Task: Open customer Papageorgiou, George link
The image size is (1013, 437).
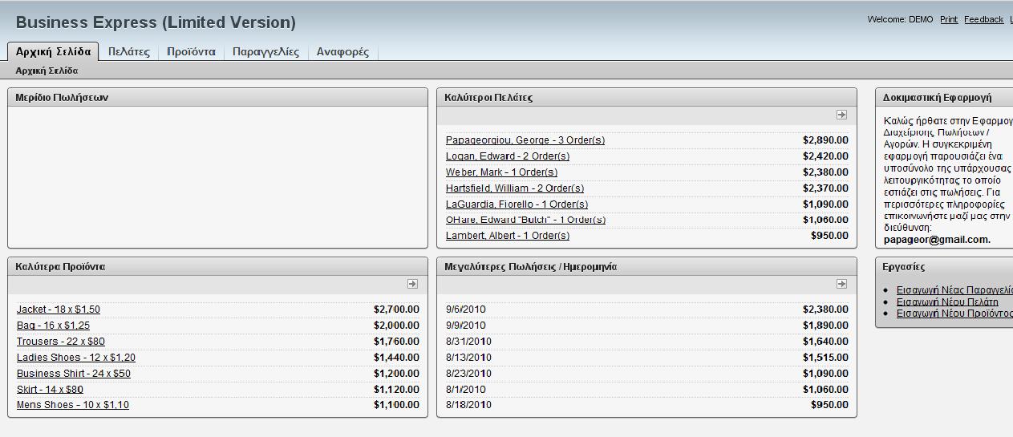Action: point(525,140)
